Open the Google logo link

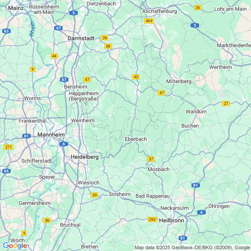(x=15, y=246)
